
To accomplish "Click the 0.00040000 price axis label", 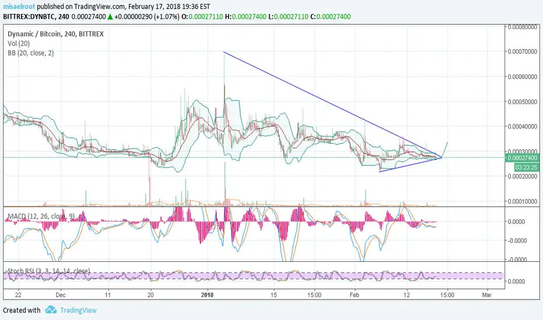I will point(523,127).
